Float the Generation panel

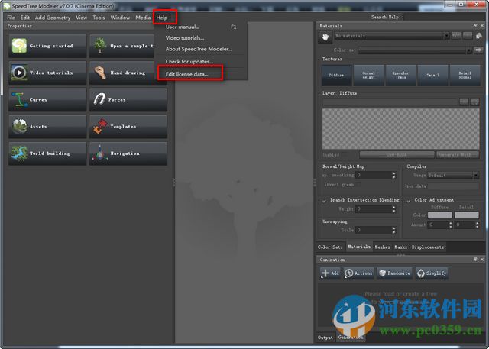point(475,260)
